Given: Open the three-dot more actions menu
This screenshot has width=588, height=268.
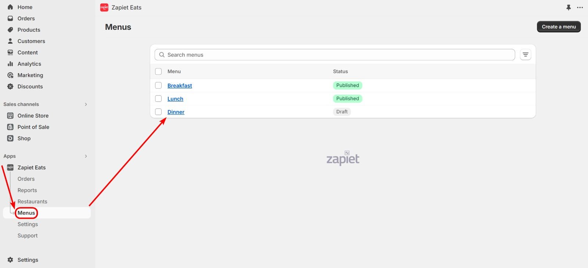Looking at the screenshot, I should pyautogui.click(x=580, y=7).
